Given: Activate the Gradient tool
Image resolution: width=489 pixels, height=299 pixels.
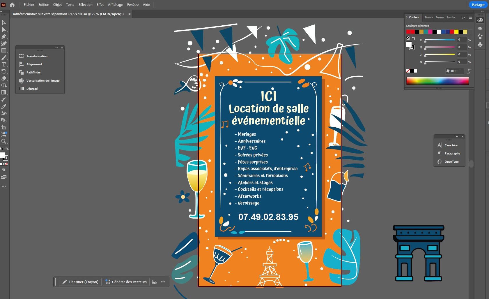Looking at the screenshot, I should (x=4, y=92).
